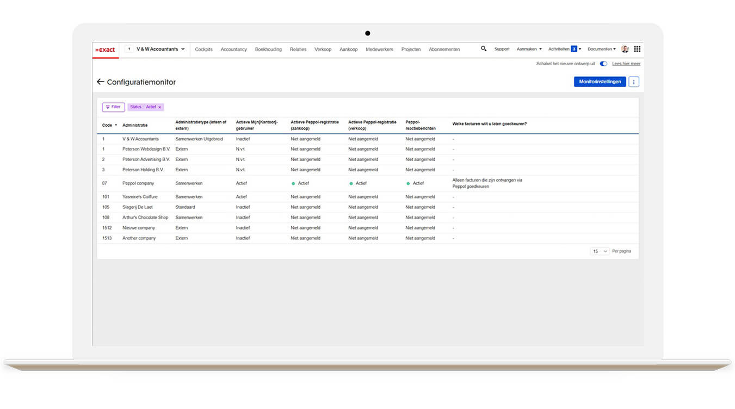Image resolution: width=735 pixels, height=409 pixels.
Task: Open the apps grid icon
Action: (637, 49)
